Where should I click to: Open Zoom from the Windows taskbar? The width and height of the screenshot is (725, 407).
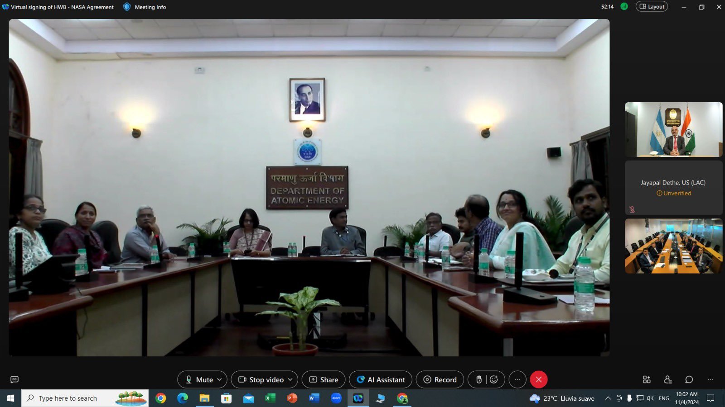pyautogui.click(x=336, y=398)
